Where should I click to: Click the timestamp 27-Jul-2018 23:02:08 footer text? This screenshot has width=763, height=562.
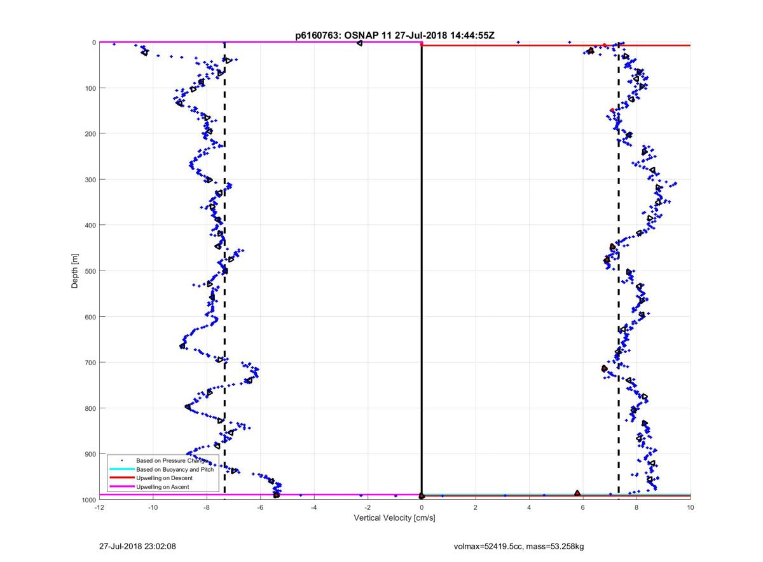pos(137,545)
